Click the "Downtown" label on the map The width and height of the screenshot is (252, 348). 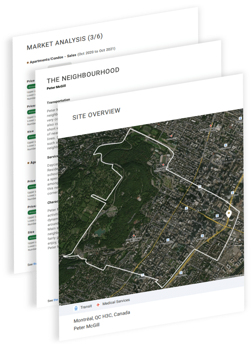pyautogui.click(x=201, y=210)
